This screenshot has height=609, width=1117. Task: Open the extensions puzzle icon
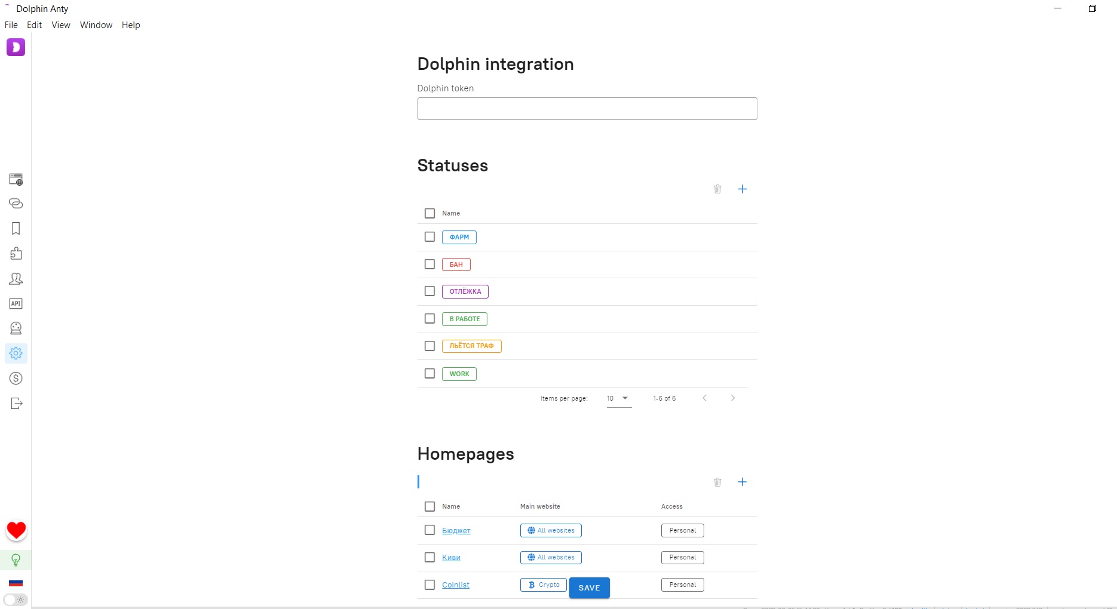[16, 254]
